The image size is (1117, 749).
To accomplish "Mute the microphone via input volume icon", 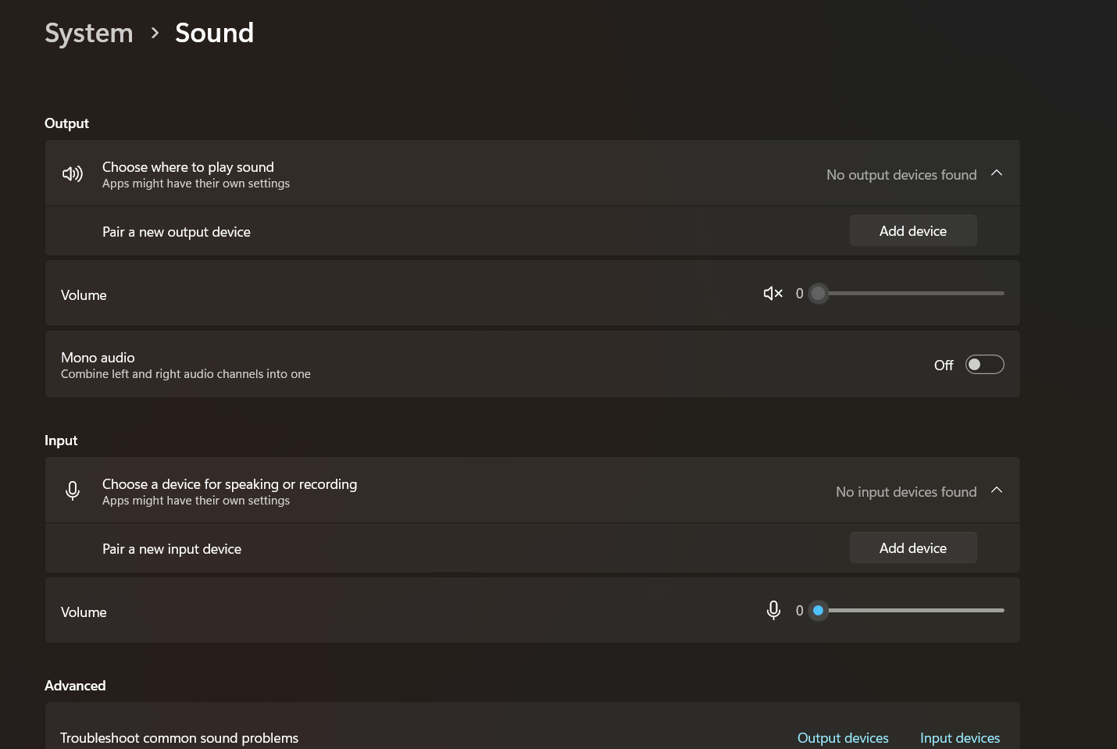I will click(x=773, y=610).
